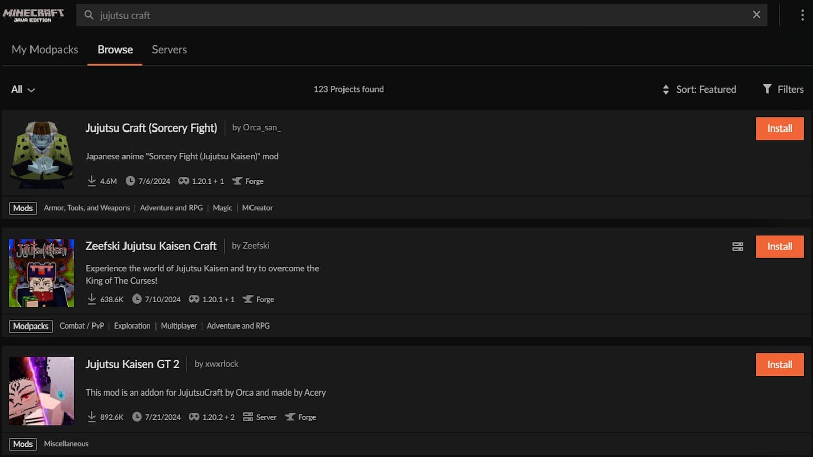Image resolution: width=813 pixels, height=457 pixels.
Task: Click the Minecraft Java Edition logo
Action: [x=32, y=14]
